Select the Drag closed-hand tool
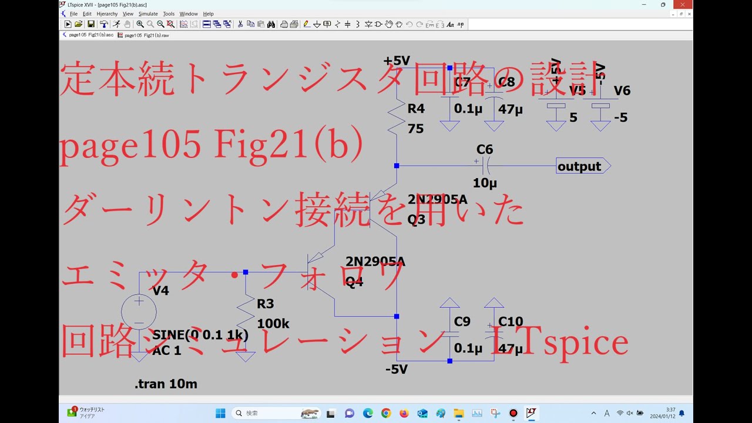Image resolution: width=752 pixels, height=423 pixels. (x=399, y=24)
